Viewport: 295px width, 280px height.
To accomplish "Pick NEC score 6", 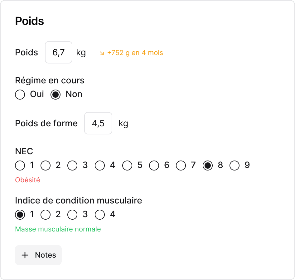I will (x=154, y=166).
